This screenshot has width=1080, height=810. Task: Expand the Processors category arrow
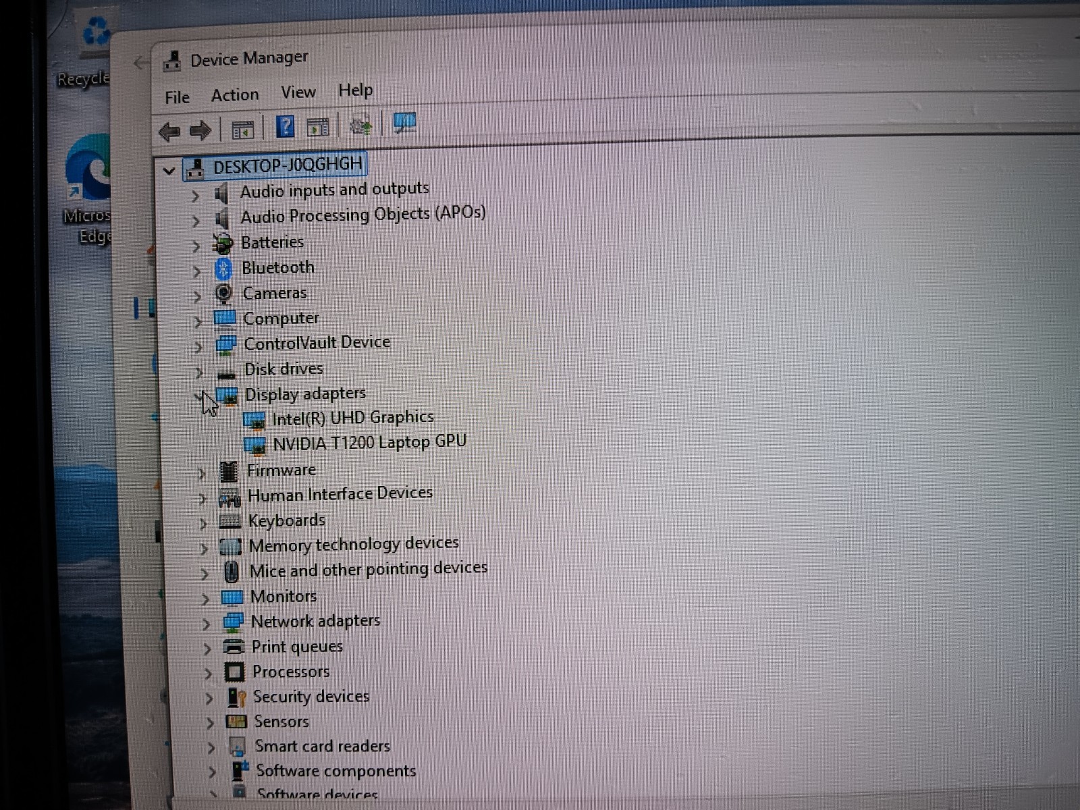[208, 674]
